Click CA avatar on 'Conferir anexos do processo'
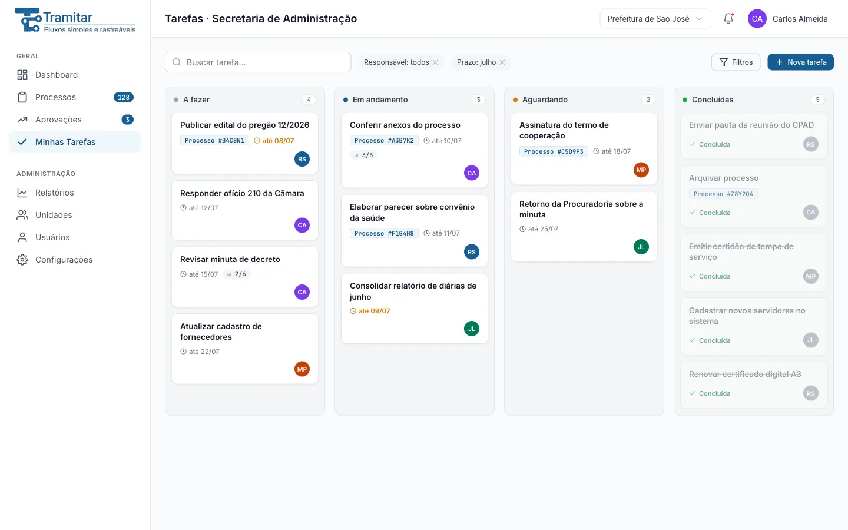 [472, 173]
